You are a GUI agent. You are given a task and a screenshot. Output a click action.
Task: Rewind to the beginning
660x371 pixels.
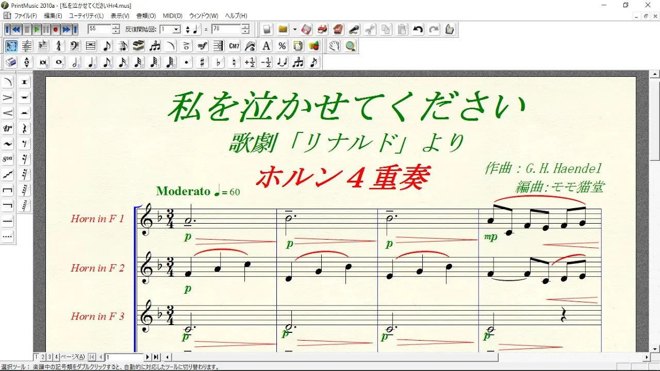point(8,29)
